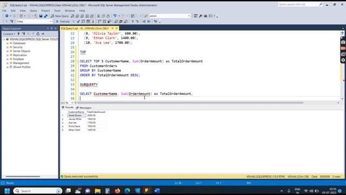Open File Explorer from the taskbar
Image resolution: width=346 pixels, height=195 pixels.
[97, 191]
